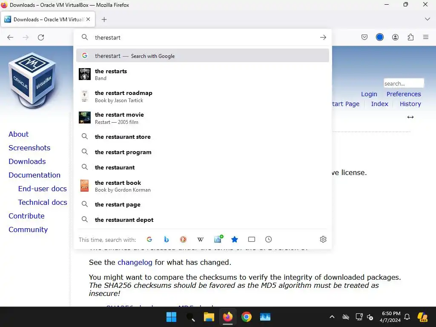
Task: Show hidden system tray icons
Action: [332, 317]
